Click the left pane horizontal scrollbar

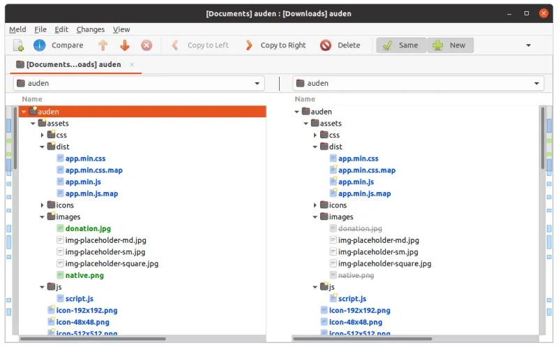pos(93,339)
